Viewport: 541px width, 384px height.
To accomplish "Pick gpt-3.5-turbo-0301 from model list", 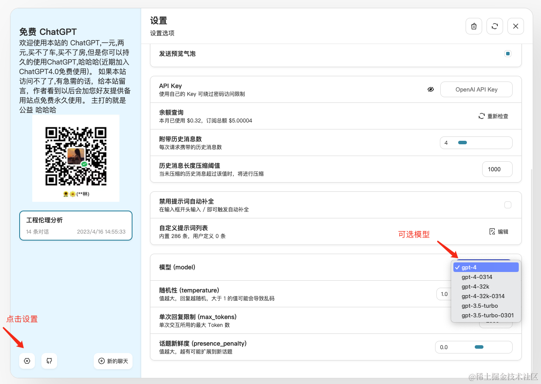I will tap(486, 315).
